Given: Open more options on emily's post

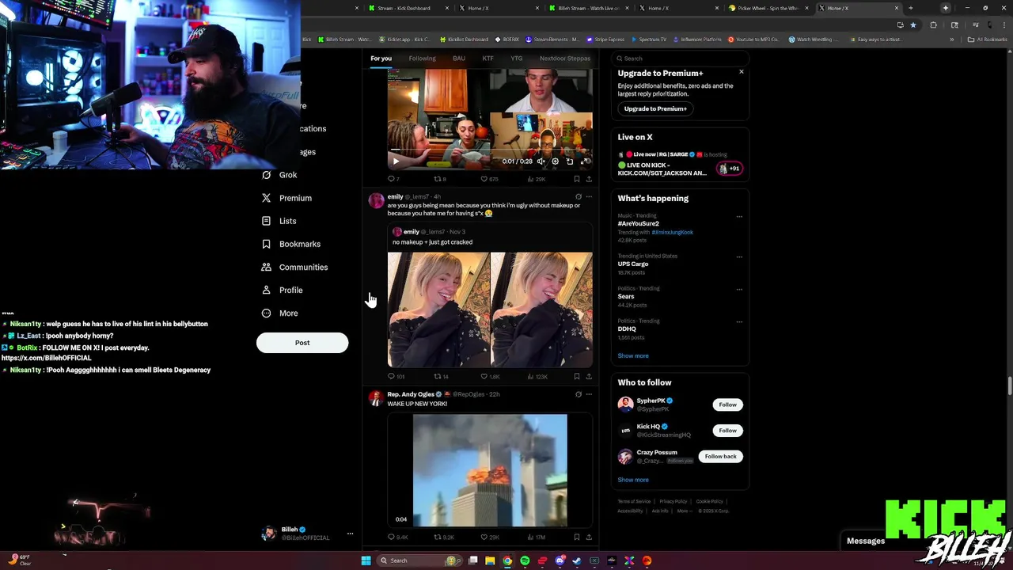Looking at the screenshot, I should click(588, 196).
